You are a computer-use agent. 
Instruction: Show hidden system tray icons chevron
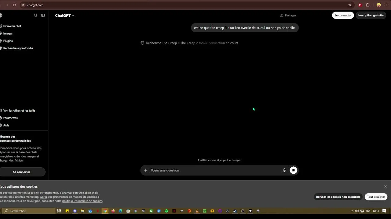pyautogui.click(x=352, y=211)
